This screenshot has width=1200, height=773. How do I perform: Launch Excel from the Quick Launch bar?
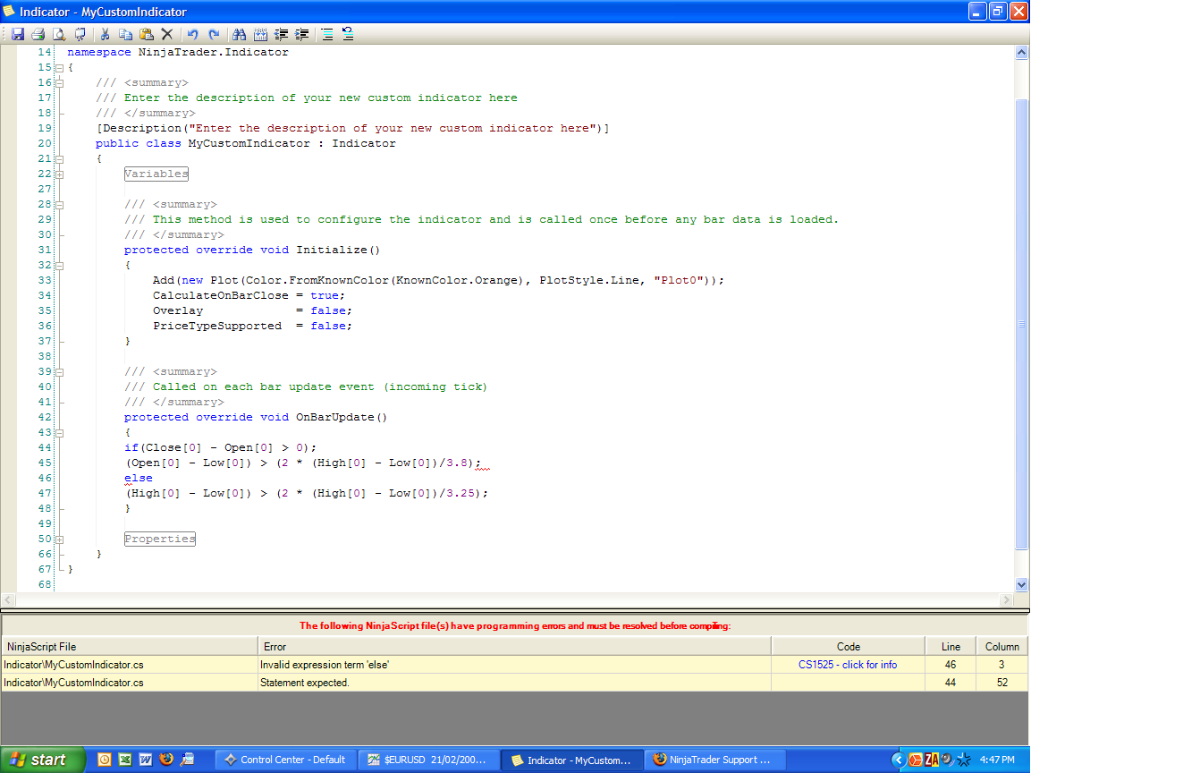(x=125, y=760)
